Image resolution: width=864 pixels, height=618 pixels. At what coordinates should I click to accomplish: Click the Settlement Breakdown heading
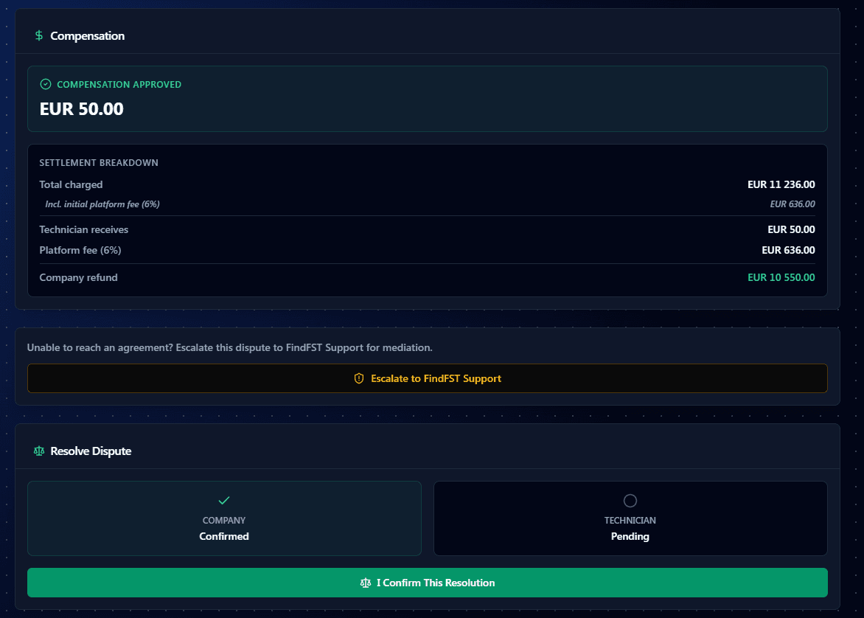click(x=99, y=162)
